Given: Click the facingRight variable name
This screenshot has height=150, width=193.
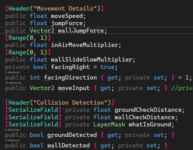Looking at the screenshot, I should [70, 67].
